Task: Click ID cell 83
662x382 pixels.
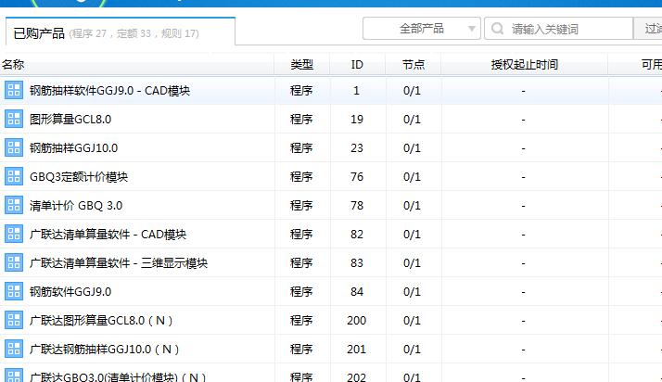Action: pyautogui.click(x=357, y=263)
